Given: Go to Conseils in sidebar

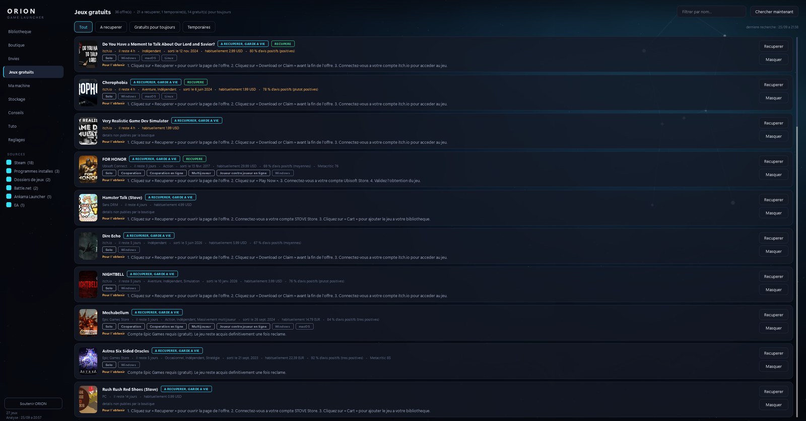Looking at the screenshot, I should tap(33, 113).
